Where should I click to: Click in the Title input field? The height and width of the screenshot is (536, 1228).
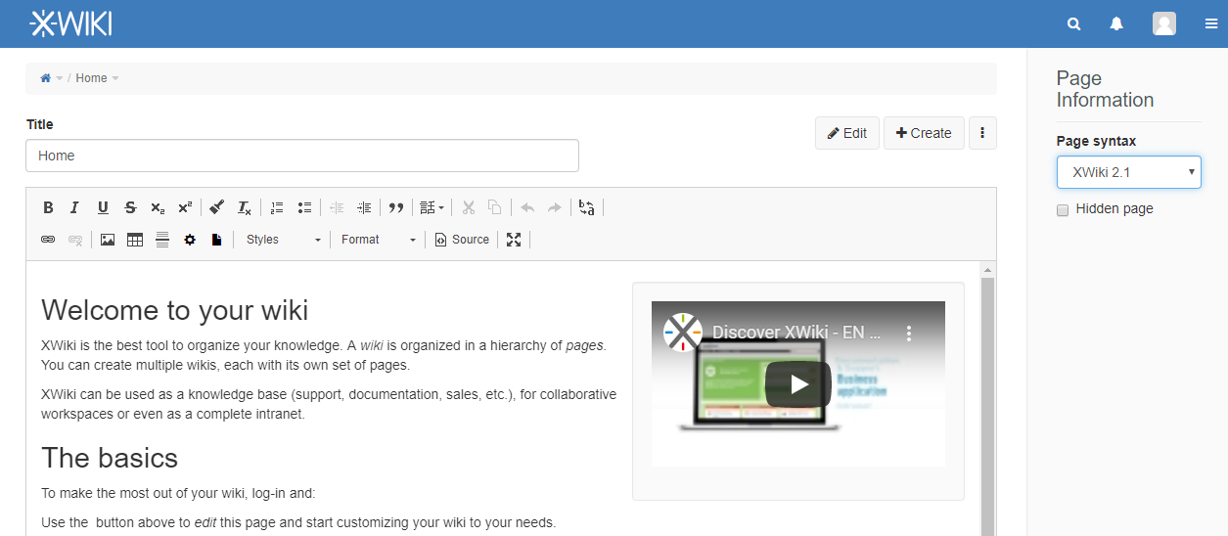tap(302, 156)
